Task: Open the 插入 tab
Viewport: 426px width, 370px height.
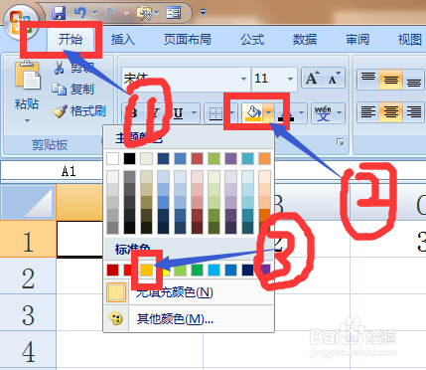Action: tap(123, 40)
